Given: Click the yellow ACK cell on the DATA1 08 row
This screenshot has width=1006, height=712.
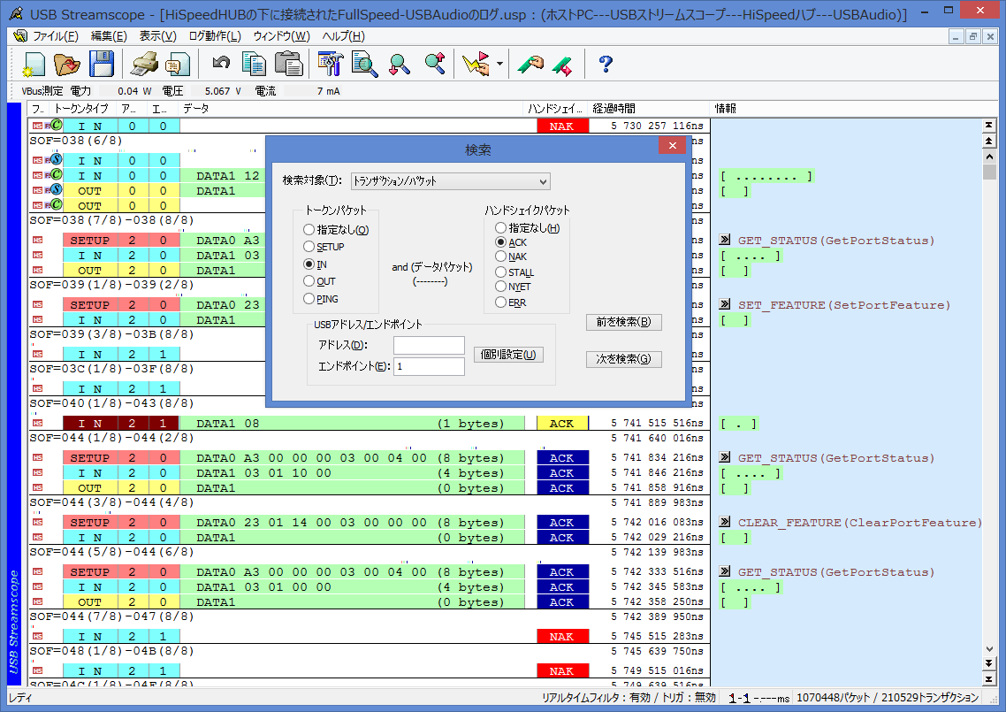Looking at the screenshot, I should (562, 424).
